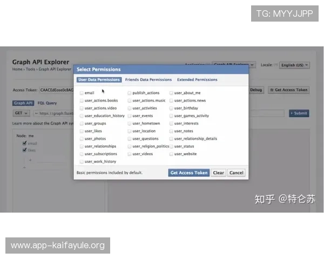Open the GET method dropdown
Image resolution: width=324 pixels, height=259 pixels.
click(21, 113)
